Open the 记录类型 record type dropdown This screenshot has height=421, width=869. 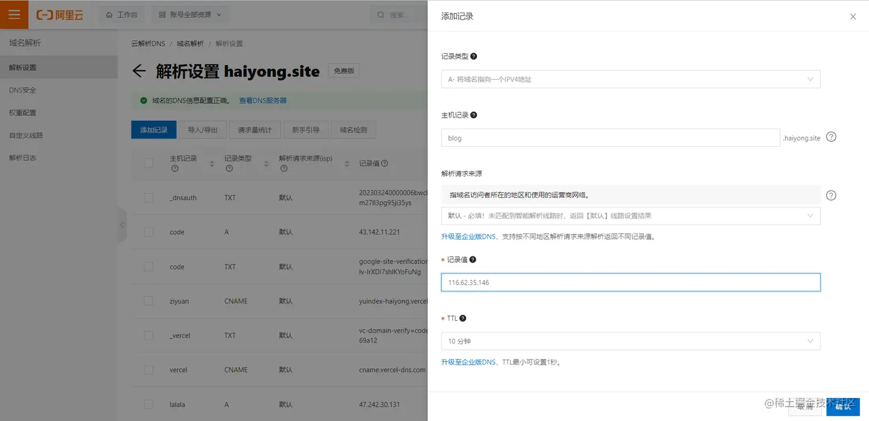click(630, 79)
